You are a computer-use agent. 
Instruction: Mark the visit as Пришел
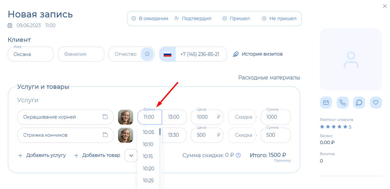236,18
